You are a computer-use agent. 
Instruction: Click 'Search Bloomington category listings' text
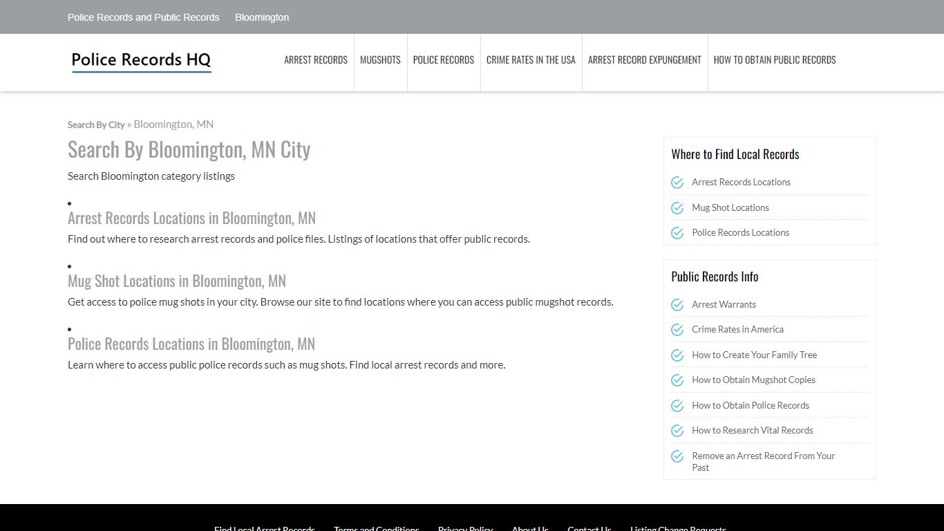pyautogui.click(x=151, y=176)
